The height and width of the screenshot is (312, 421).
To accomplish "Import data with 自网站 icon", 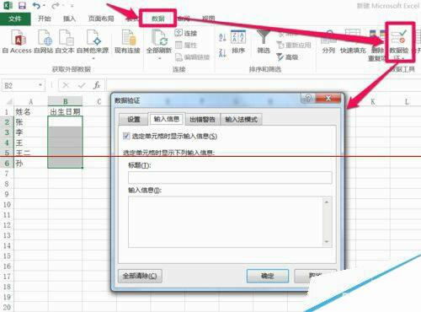I will [45, 38].
